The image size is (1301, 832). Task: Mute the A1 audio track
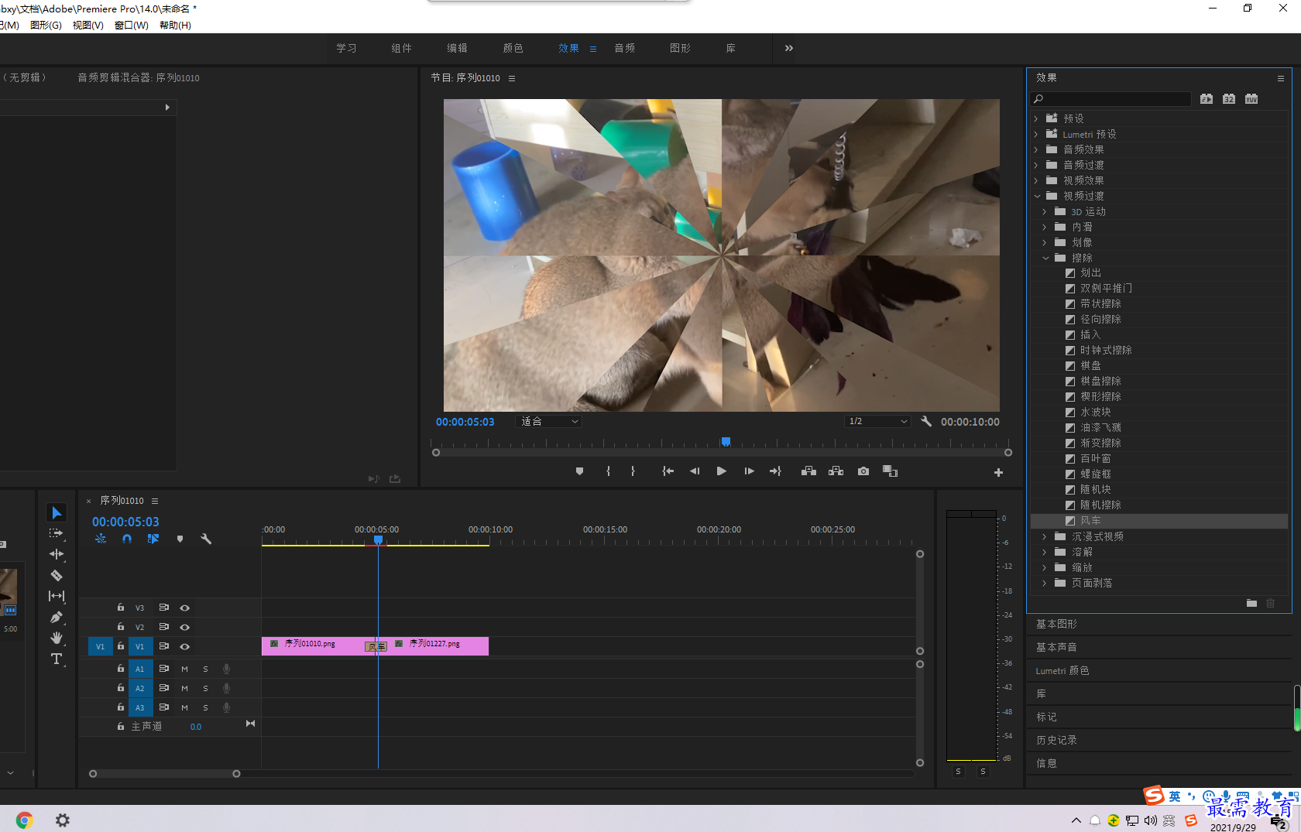coord(184,669)
